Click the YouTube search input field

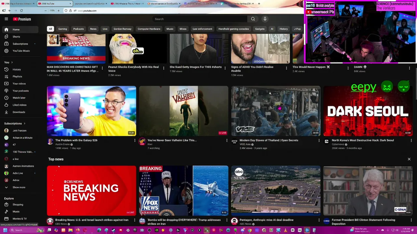point(200,19)
